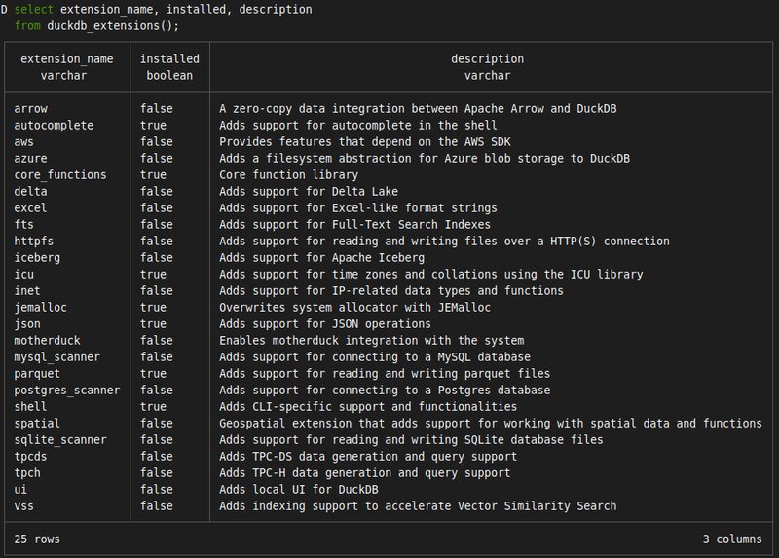Select the 'fts' extension name
This screenshot has width=779, height=558.
click(23, 225)
